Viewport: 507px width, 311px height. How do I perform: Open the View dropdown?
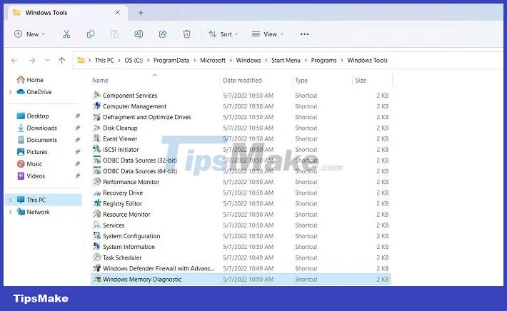pyautogui.click(x=267, y=34)
